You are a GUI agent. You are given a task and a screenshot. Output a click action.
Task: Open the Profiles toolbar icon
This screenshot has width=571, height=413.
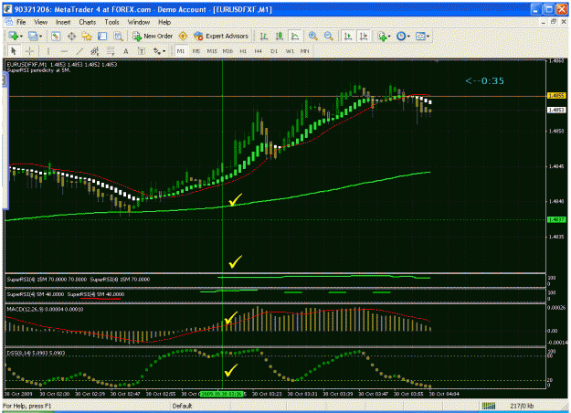click(33, 36)
